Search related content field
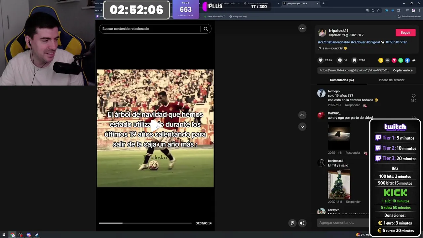 click(x=150, y=29)
